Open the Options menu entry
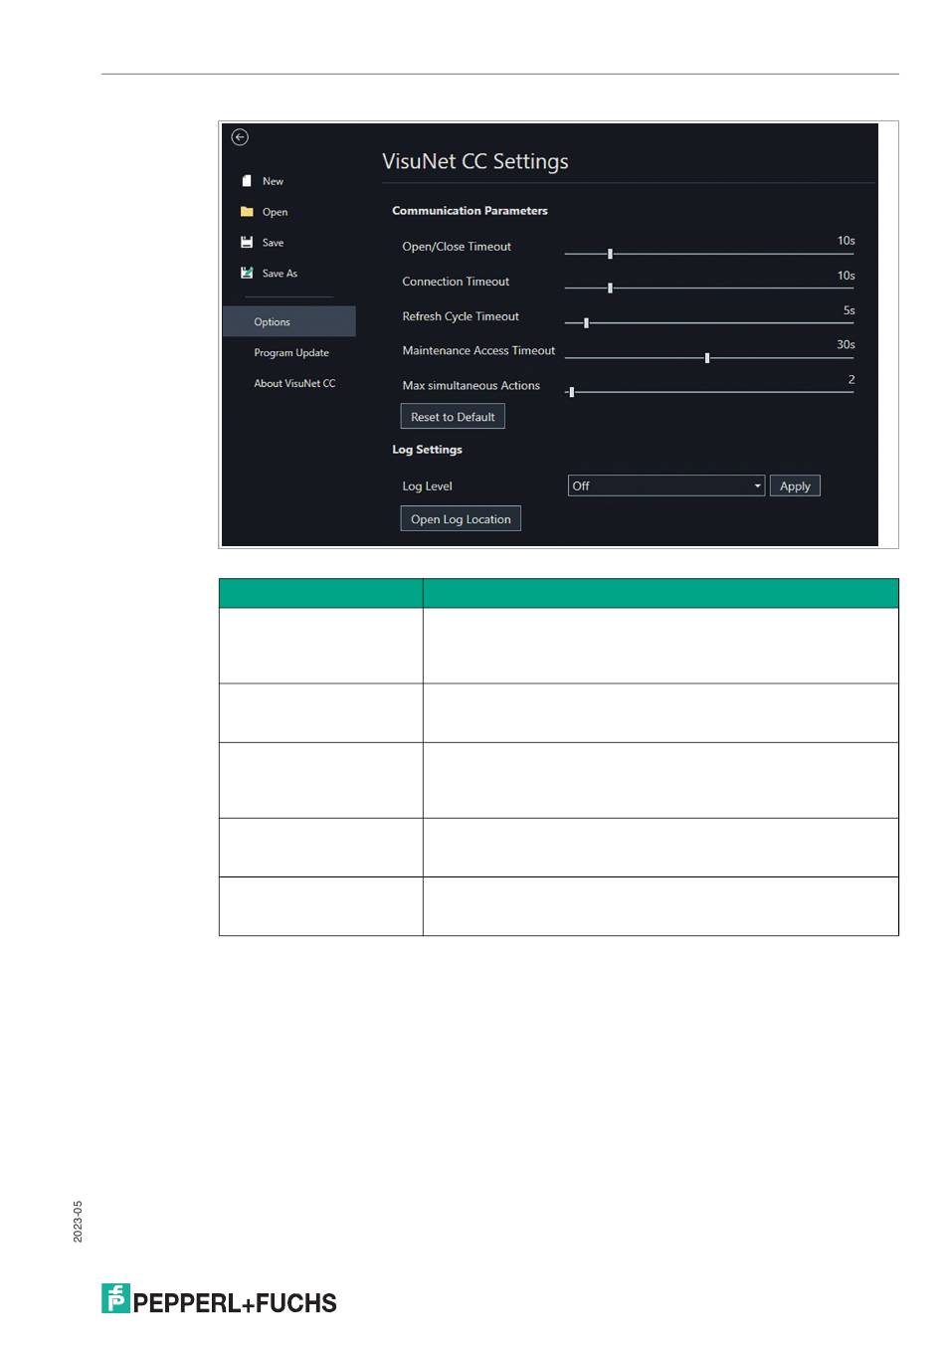 [288, 321]
